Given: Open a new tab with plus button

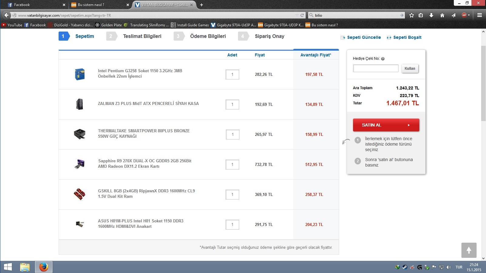Looking at the screenshot, I should point(202,5).
